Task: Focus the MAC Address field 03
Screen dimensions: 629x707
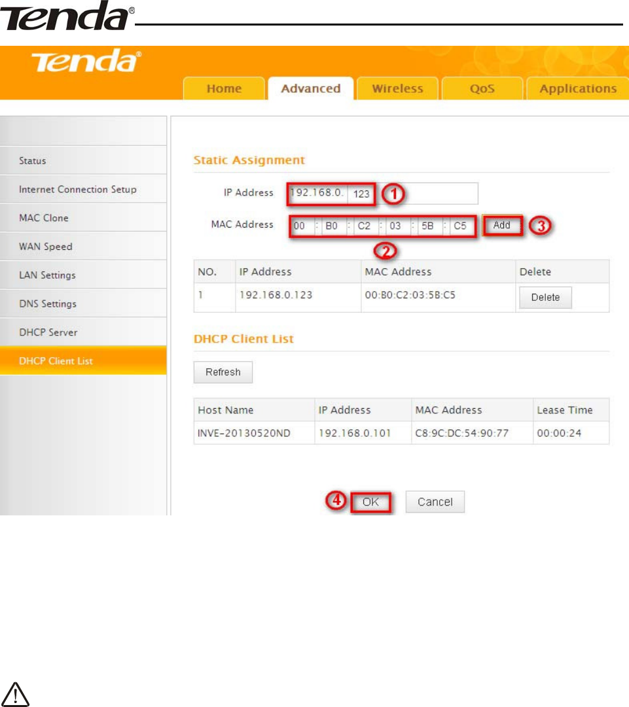Action: 398,226
